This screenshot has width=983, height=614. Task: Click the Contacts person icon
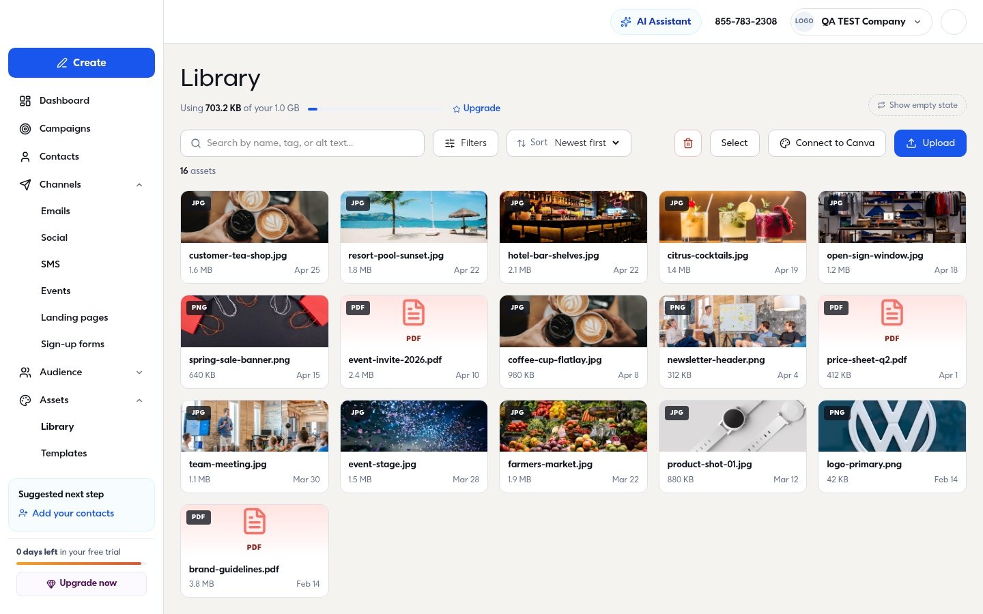point(25,157)
